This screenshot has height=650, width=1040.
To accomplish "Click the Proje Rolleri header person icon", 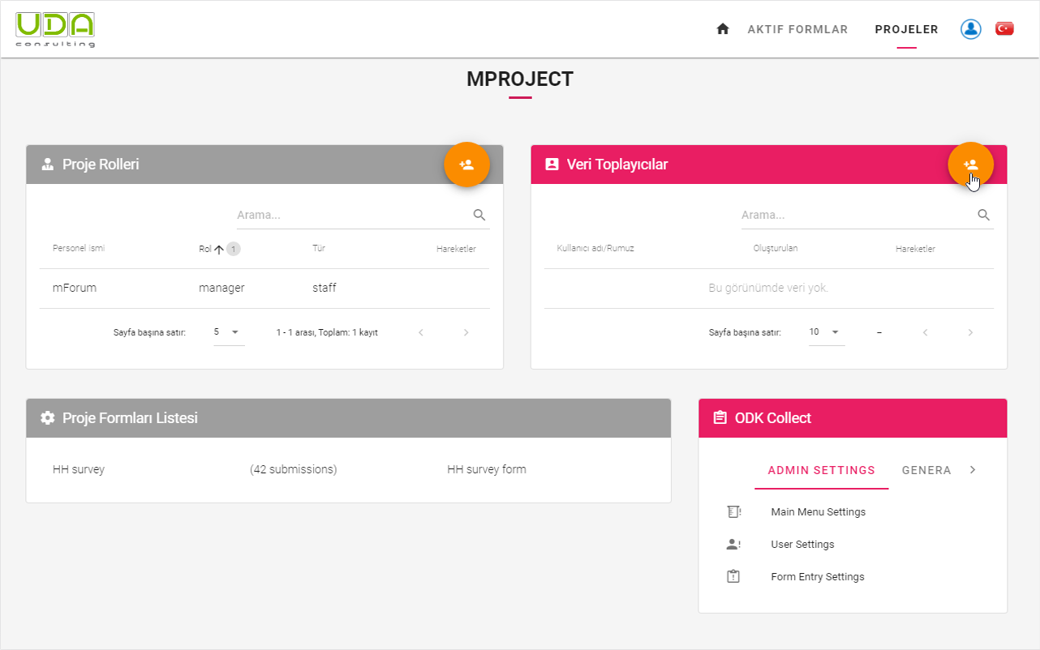I will 47,165.
